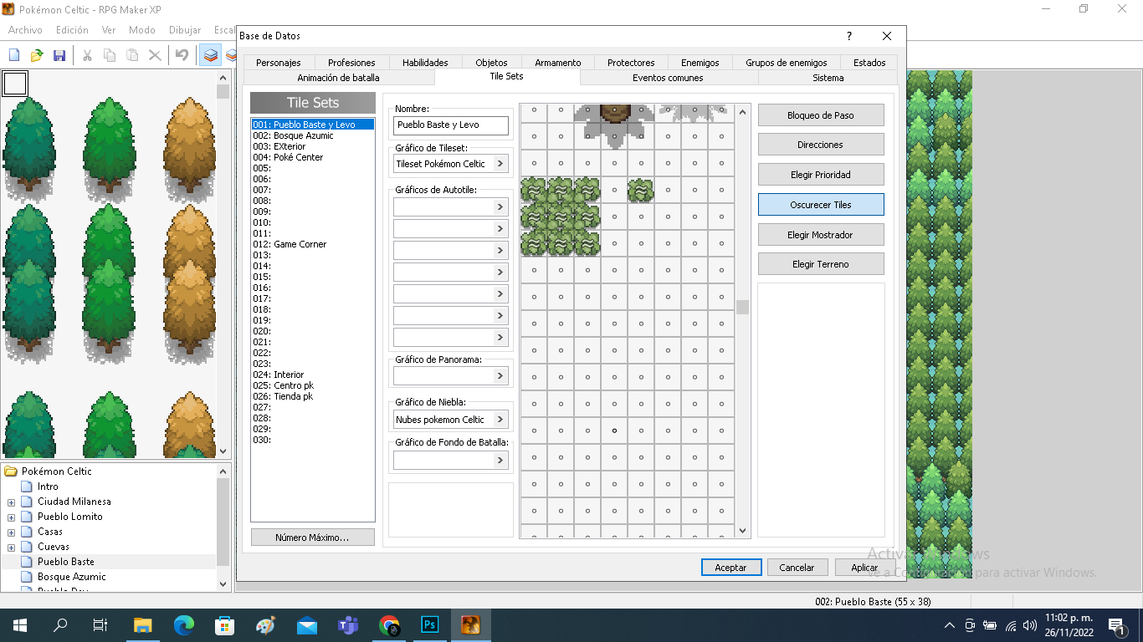
Task: Click the Open Project folder icon
Action: [37, 55]
